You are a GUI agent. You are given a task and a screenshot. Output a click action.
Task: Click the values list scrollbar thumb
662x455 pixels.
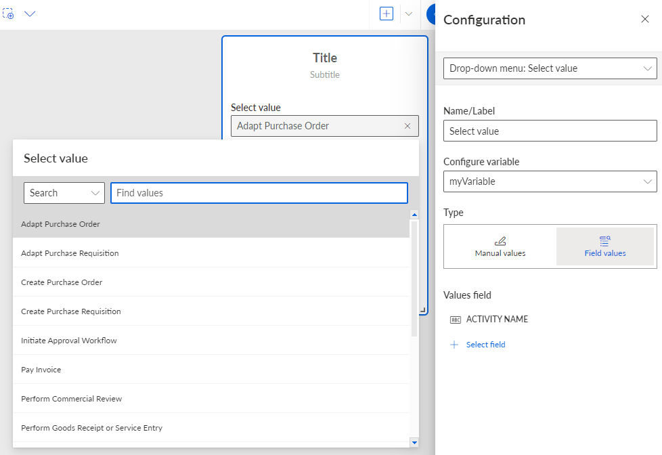[x=414, y=279]
